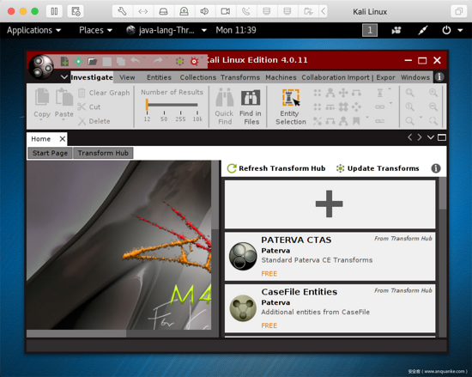Click the red bug icon in title toolbar

194,62
